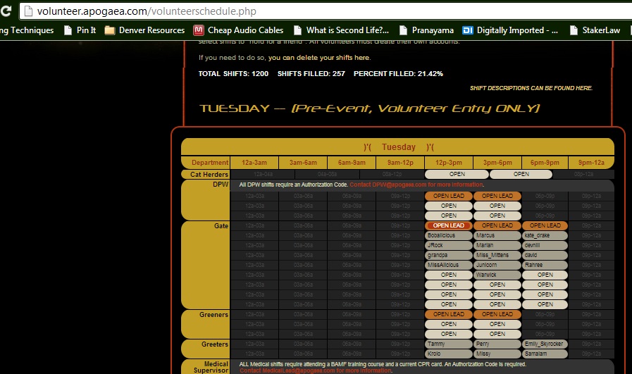Screen dimensions: 632x374
Task: Open the Digitally Imported bookmark
Action: (510, 30)
